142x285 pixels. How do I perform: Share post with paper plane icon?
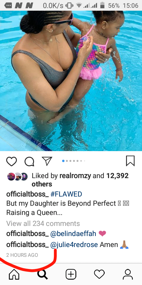point(47,161)
